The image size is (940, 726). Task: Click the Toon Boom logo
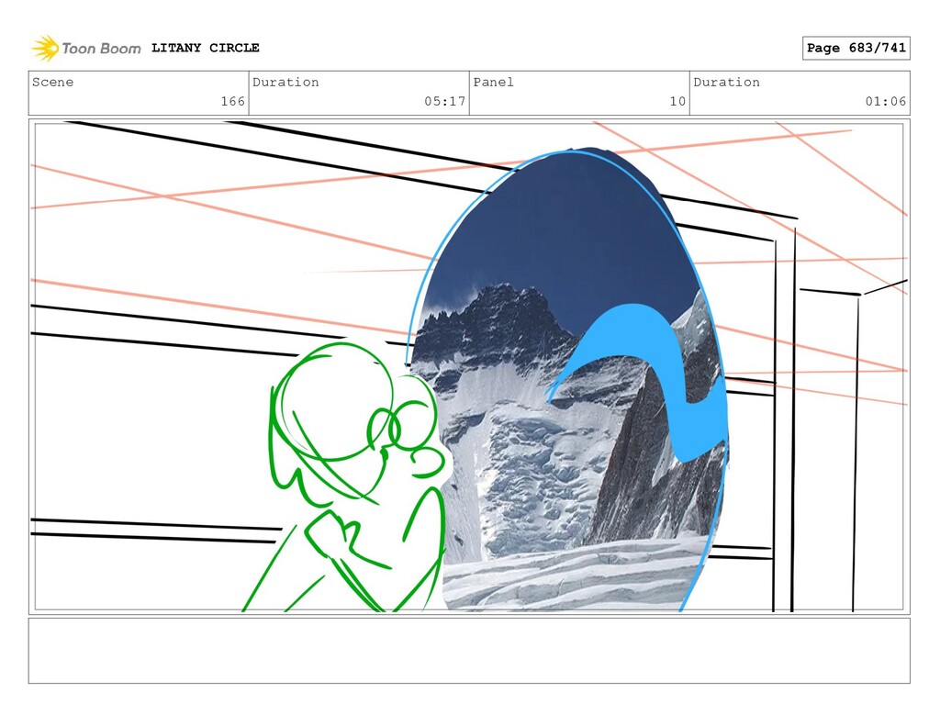click(x=86, y=48)
